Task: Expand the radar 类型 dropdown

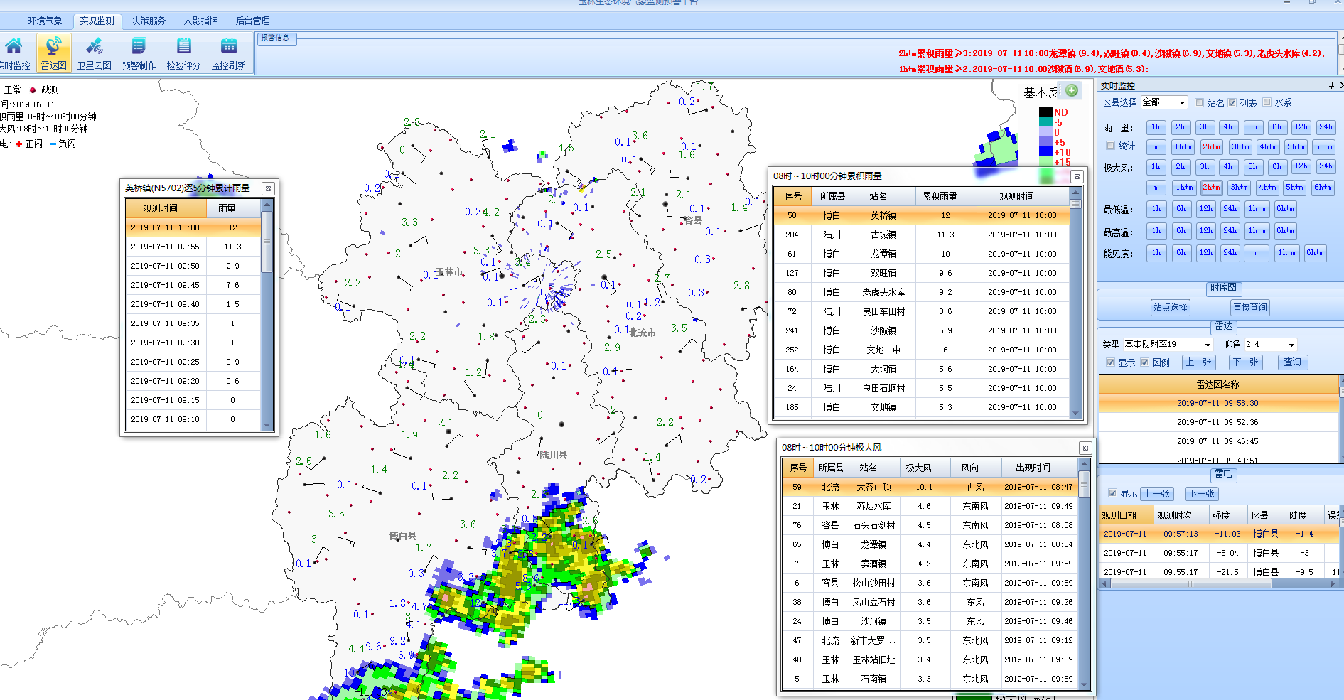Action: [x=1207, y=345]
